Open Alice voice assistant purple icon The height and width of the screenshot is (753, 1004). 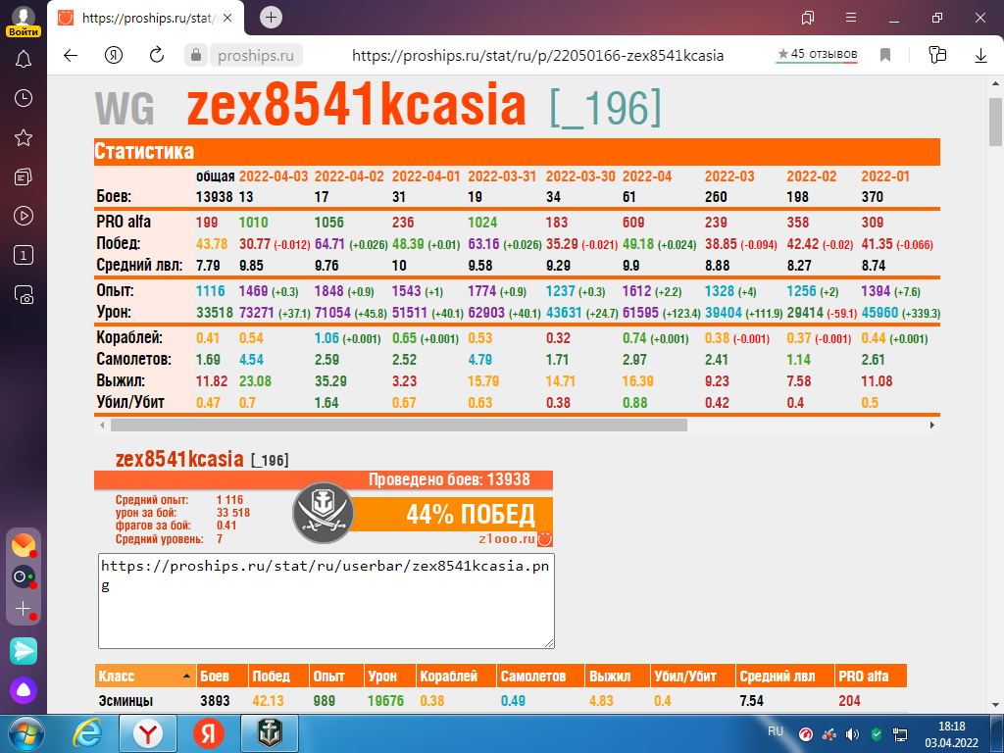(x=24, y=690)
